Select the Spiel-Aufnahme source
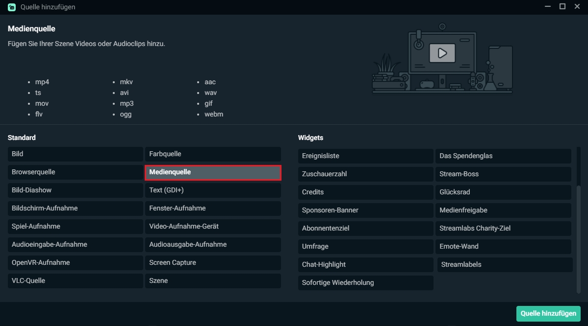 (75, 226)
